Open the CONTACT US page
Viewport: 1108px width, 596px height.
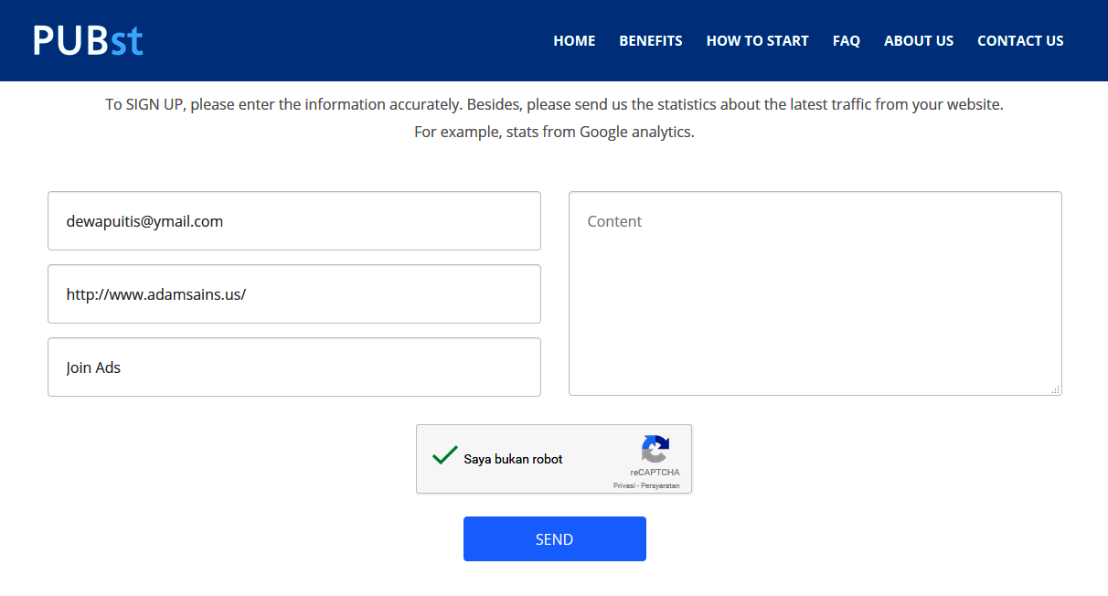point(1020,41)
